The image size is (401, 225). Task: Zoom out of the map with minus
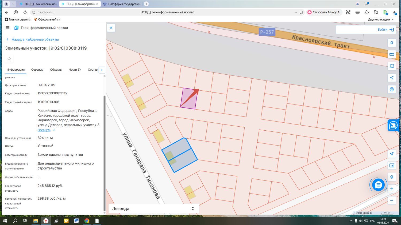click(392, 200)
